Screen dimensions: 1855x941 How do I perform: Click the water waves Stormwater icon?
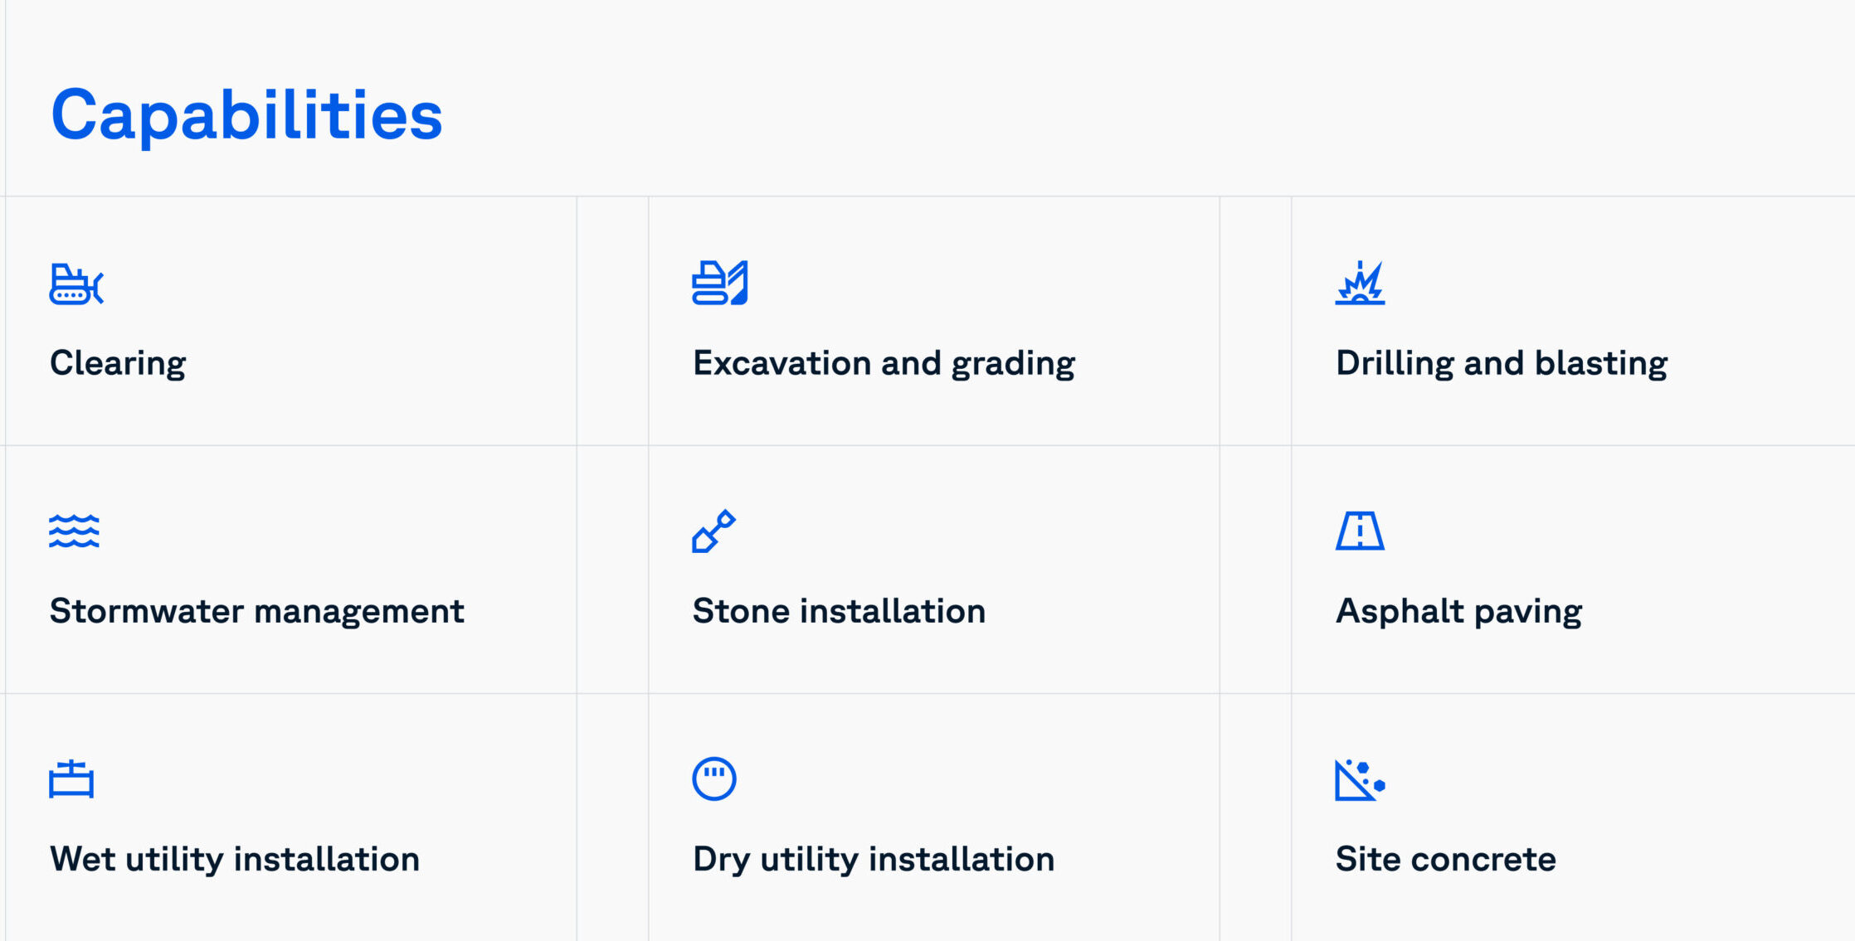pyautogui.click(x=74, y=531)
